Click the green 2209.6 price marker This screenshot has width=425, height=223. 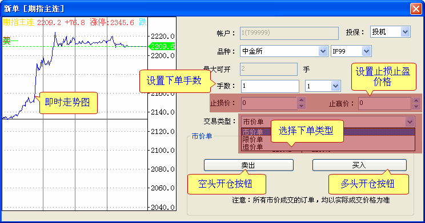pyautogui.click(x=162, y=47)
